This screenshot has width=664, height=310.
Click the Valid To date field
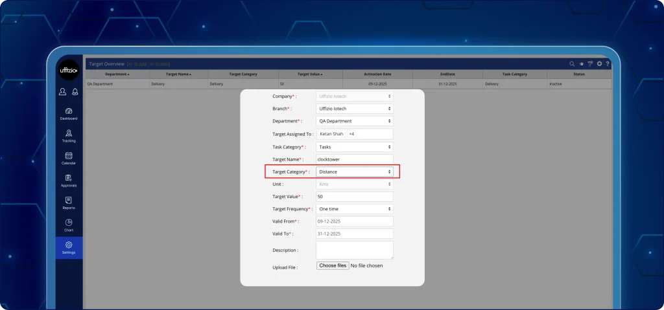coord(355,234)
